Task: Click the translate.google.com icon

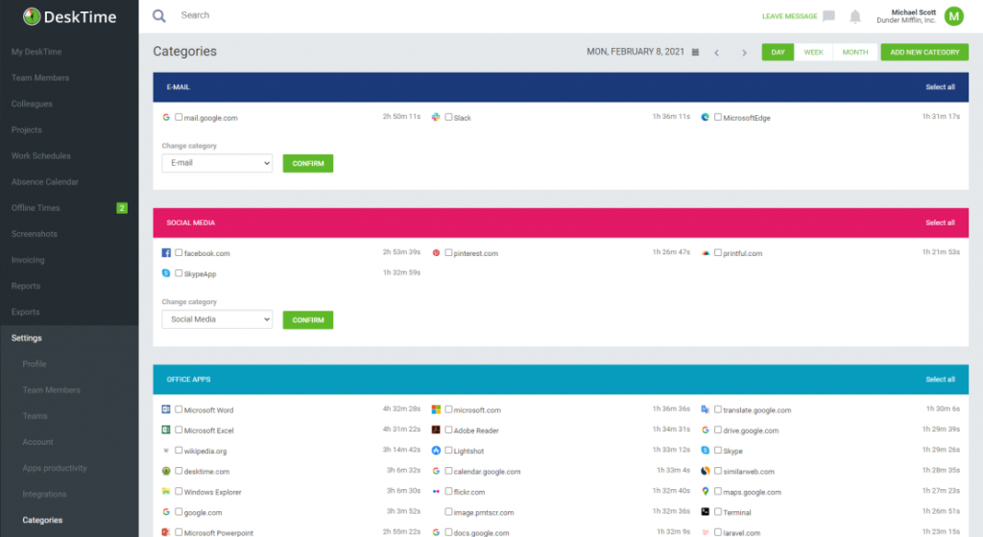Action: coord(706,409)
